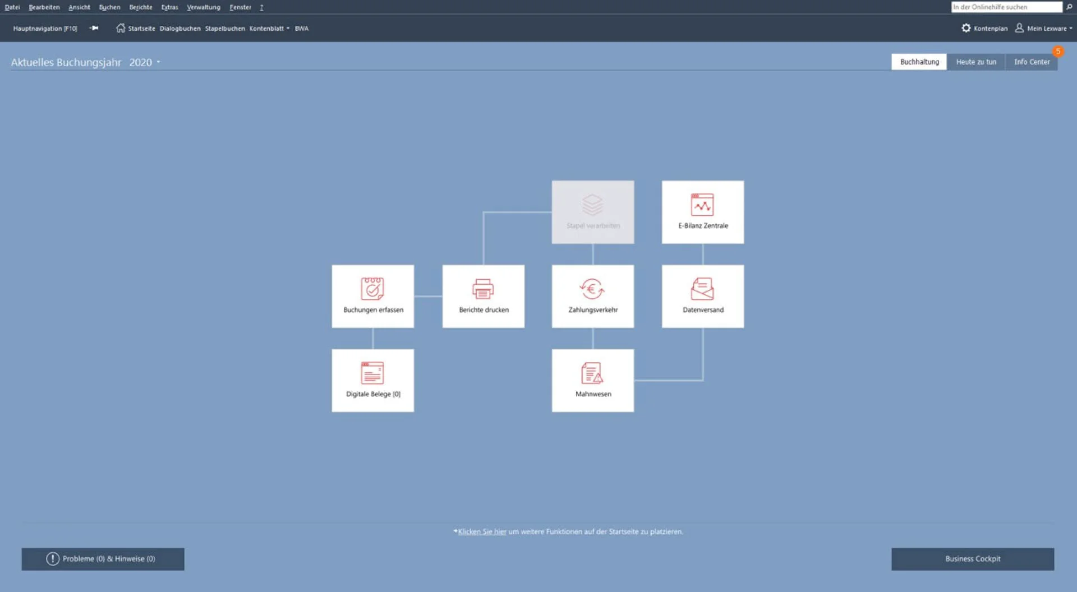Click the Startseite home icon
This screenshot has width=1077, height=592.
120,28
